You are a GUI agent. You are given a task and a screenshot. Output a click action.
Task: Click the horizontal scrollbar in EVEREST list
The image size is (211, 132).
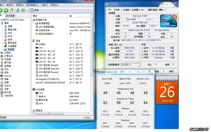(x=49, y=114)
